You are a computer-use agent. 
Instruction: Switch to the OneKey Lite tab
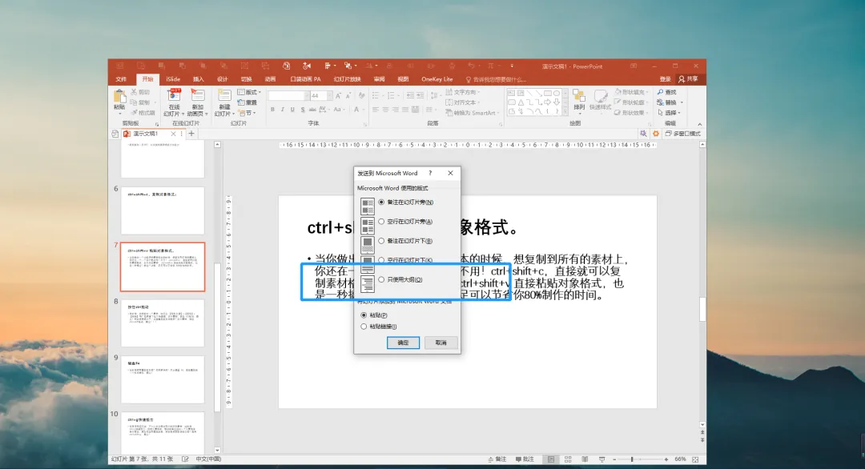pos(437,79)
